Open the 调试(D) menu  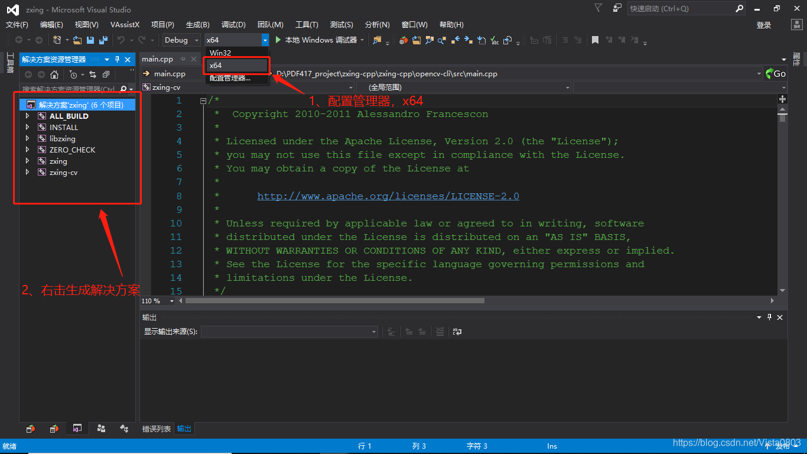point(233,25)
